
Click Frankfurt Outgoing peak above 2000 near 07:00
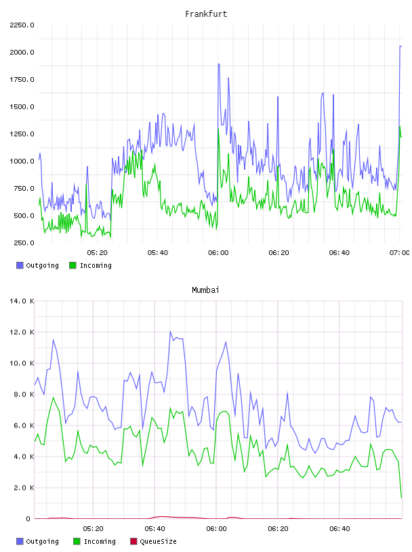click(400, 46)
